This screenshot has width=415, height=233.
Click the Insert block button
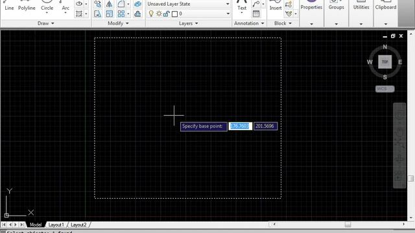[276, 6]
